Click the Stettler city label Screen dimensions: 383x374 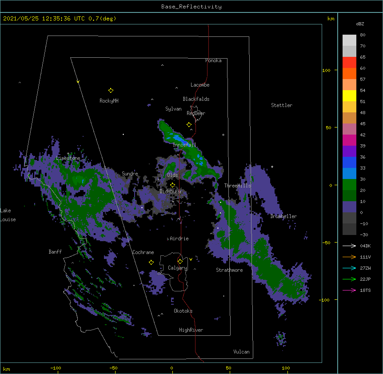click(x=282, y=105)
